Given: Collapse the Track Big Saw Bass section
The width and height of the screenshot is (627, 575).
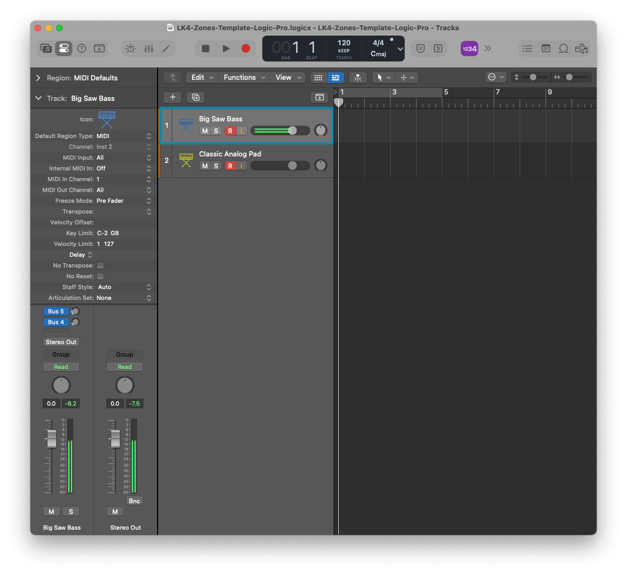Looking at the screenshot, I should point(38,98).
